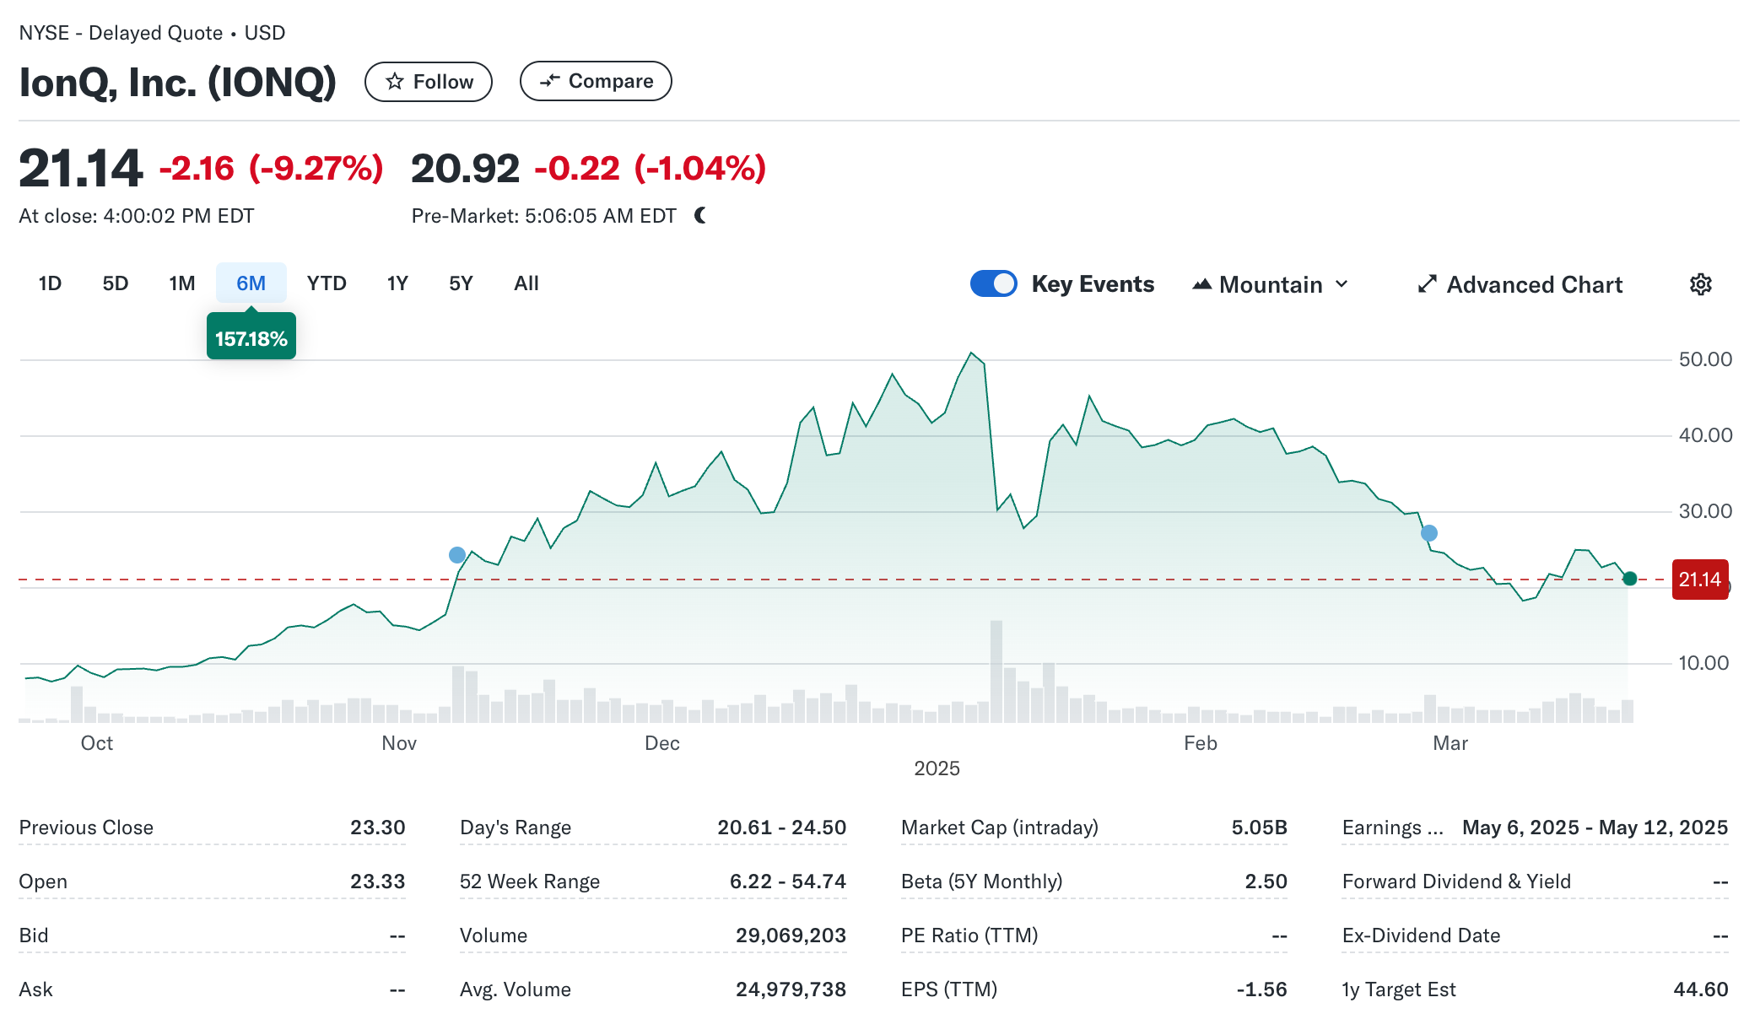This screenshot has width=1760, height=1019.
Task: Click the late-February key event blue dot
Action: pos(1428,533)
